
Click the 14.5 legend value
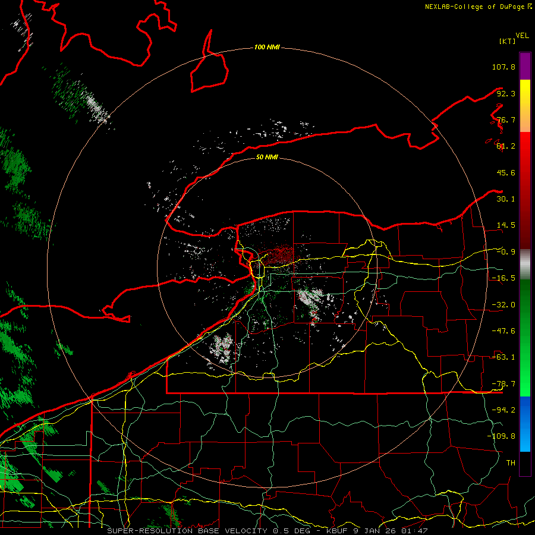pyautogui.click(x=506, y=225)
